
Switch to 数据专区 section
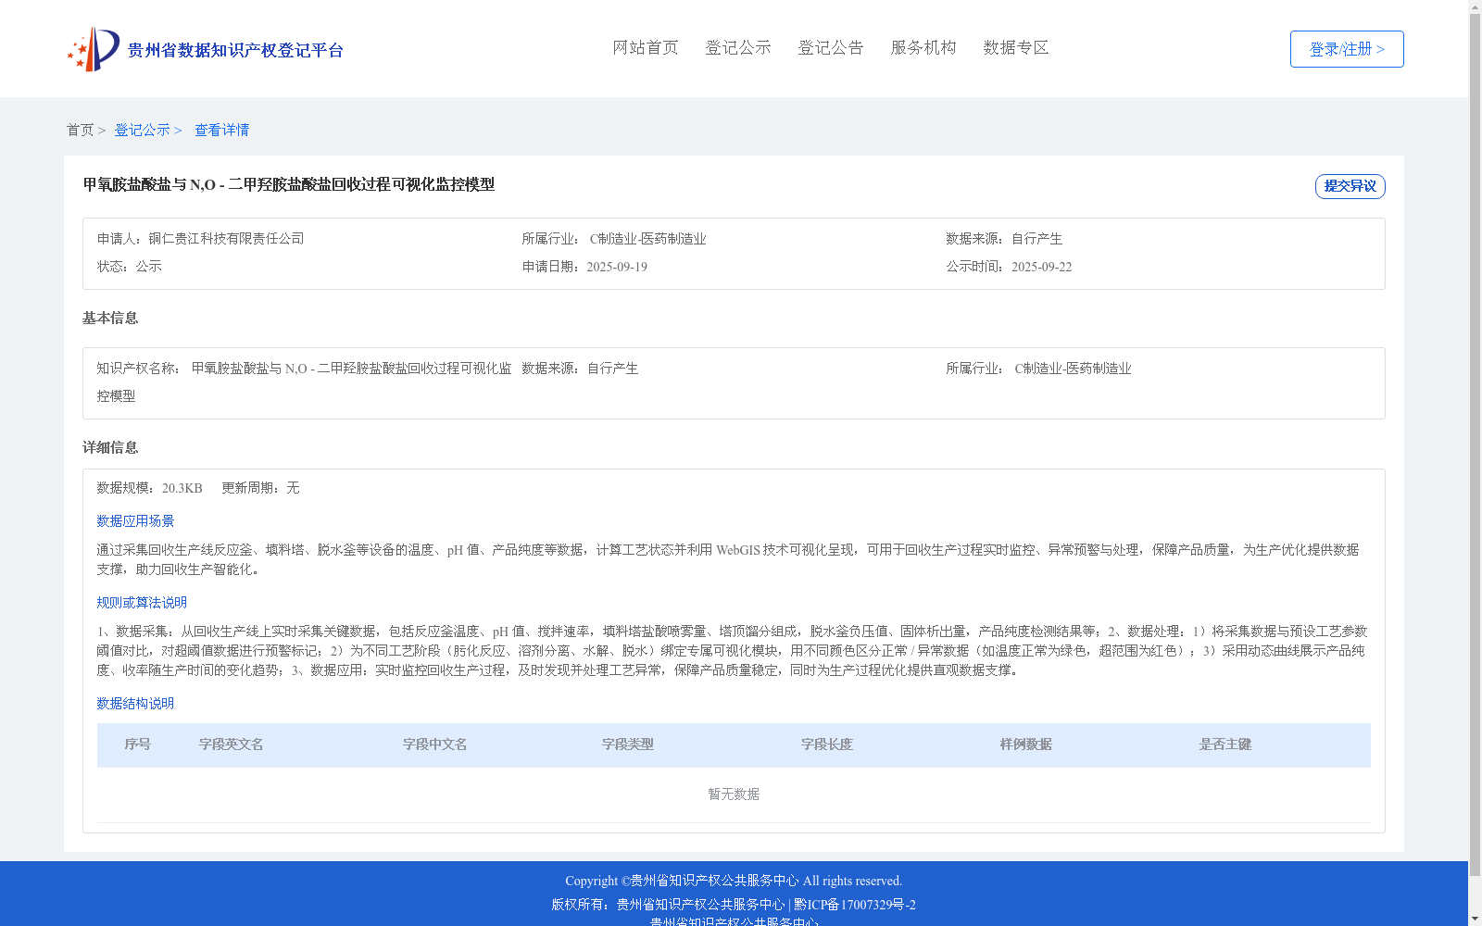pos(1016,47)
